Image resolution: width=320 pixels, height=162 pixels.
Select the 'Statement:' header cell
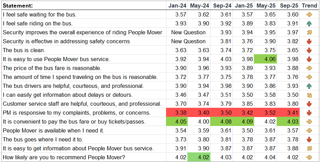pos(18,5)
